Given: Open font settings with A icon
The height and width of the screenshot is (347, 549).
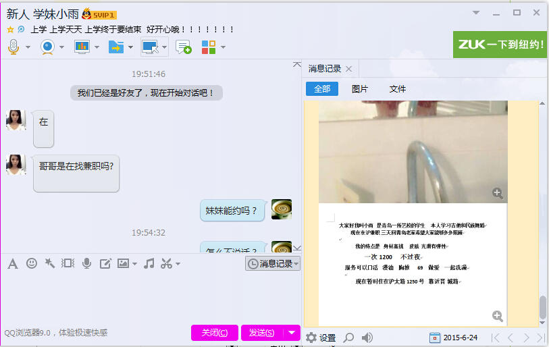Looking at the screenshot, I should point(13,264).
